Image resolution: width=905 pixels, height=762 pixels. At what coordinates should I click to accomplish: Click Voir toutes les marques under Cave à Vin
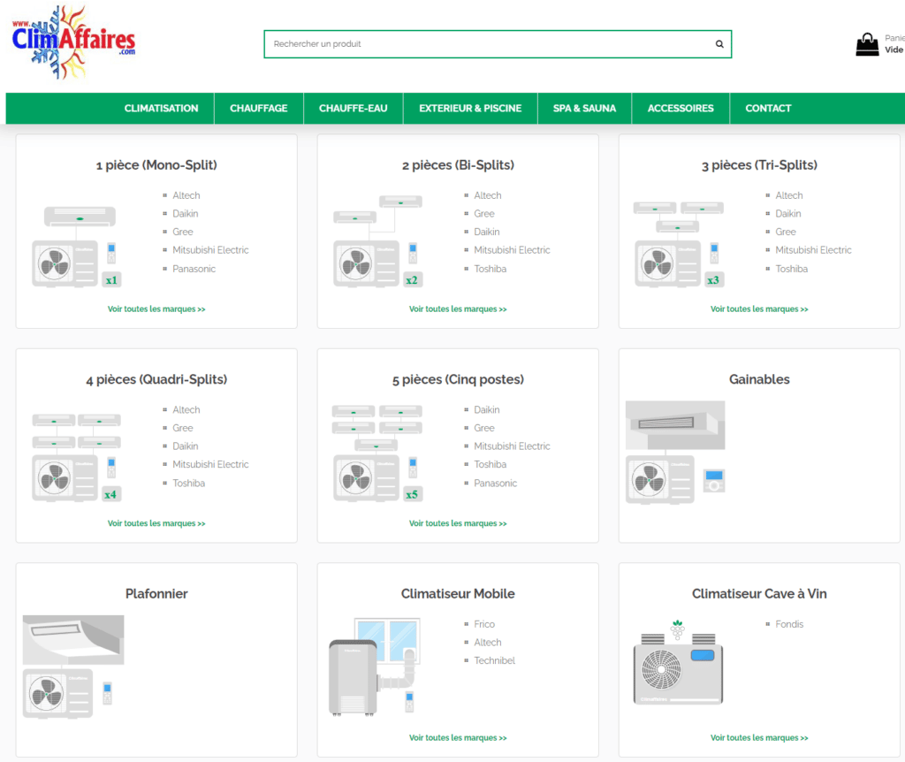pos(759,738)
